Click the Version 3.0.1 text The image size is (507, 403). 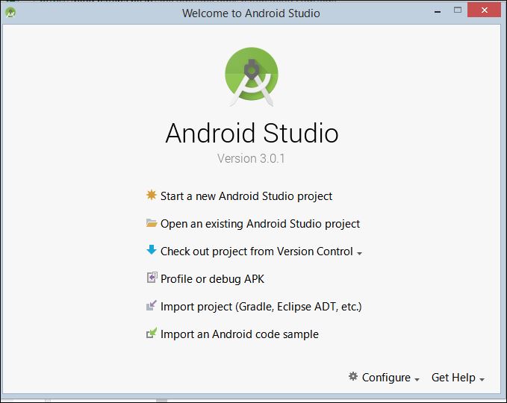point(251,159)
